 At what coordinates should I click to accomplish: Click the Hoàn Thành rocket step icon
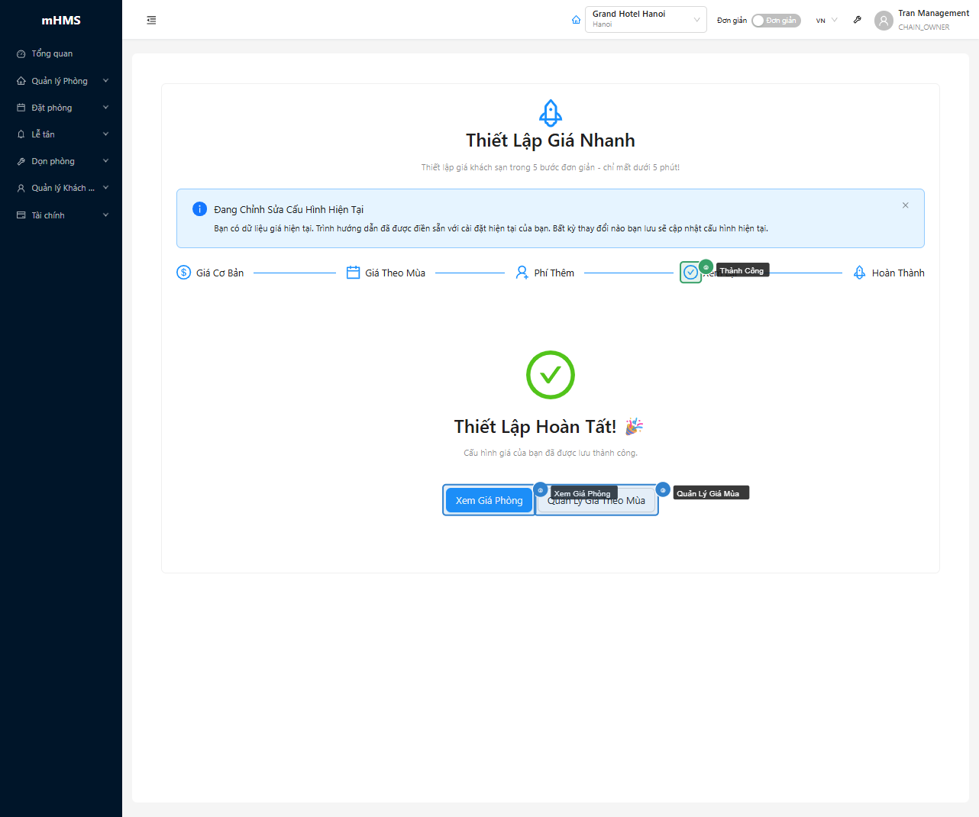point(859,273)
